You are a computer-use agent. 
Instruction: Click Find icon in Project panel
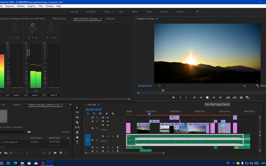(x=49, y=153)
